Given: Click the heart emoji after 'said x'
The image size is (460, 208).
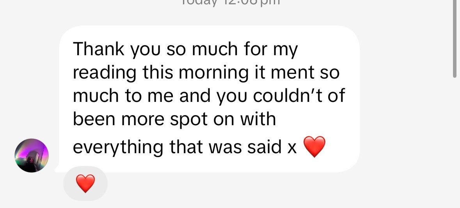Looking at the screenshot, I should [x=314, y=147].
